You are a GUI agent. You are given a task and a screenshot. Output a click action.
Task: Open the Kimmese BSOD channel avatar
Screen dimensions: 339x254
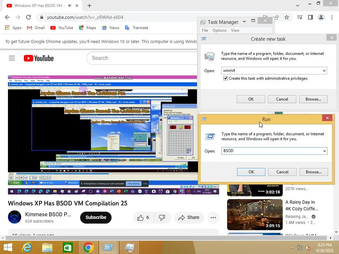(15, 217)
